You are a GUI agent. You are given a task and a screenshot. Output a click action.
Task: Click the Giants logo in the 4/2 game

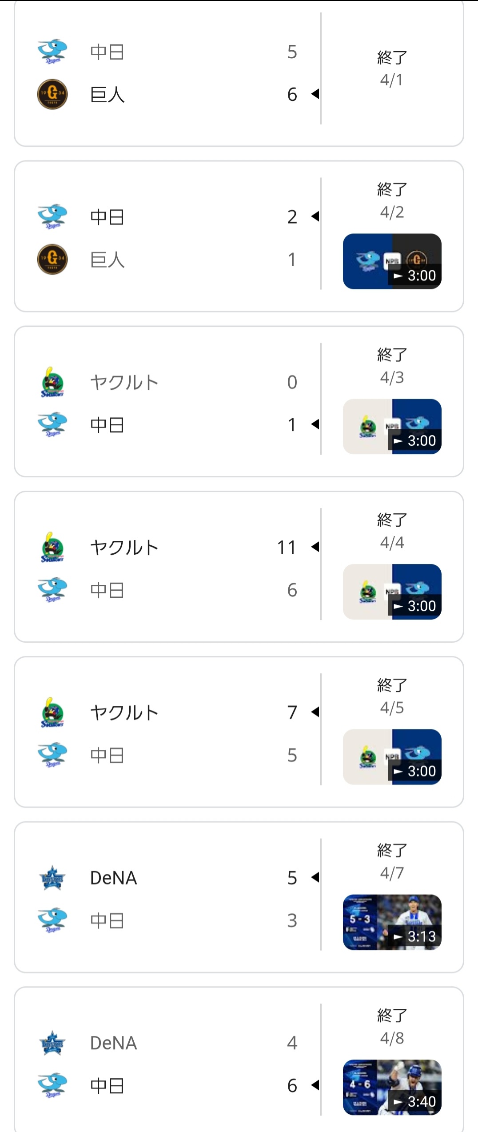pyautogui.click(x=52, y=260)
